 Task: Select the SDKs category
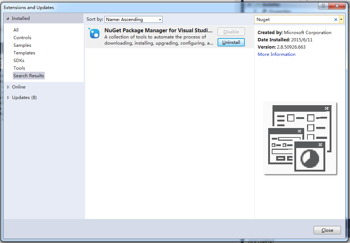pyautogui.click(x=19, y=60)
